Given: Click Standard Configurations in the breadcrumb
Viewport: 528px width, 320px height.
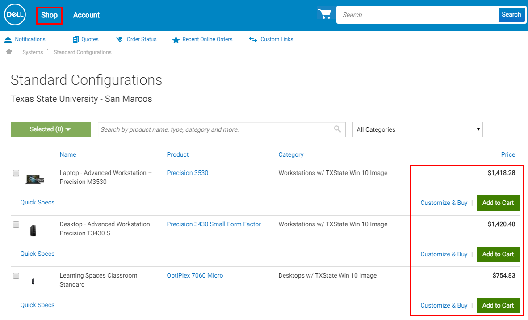Looking at the screenshot, I should pyautogui.click(x=83, y=52).
